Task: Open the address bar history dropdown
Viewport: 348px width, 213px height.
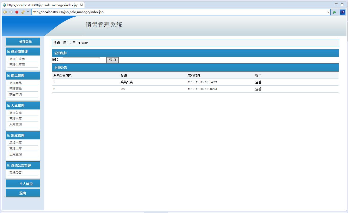Action: tap(328, 12)
